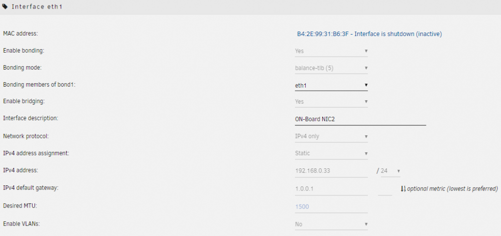Screen dimensions: 501x236
Task: Click the IPv4 address field 192.168.0.33
Action: pos(331,171)
